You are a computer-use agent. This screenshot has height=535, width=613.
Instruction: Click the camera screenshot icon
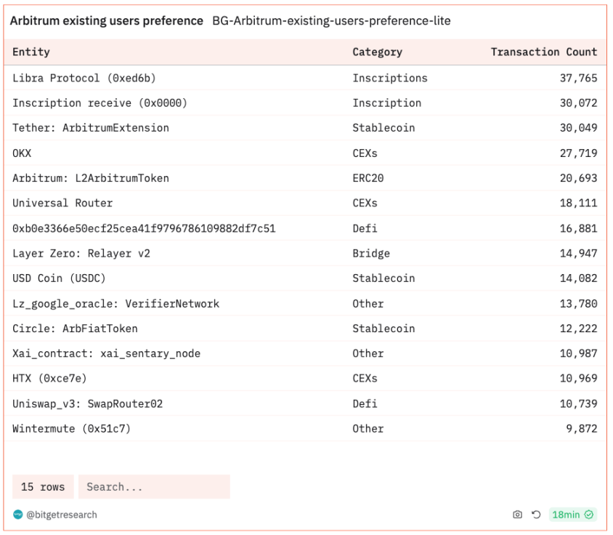click(518, 515)
